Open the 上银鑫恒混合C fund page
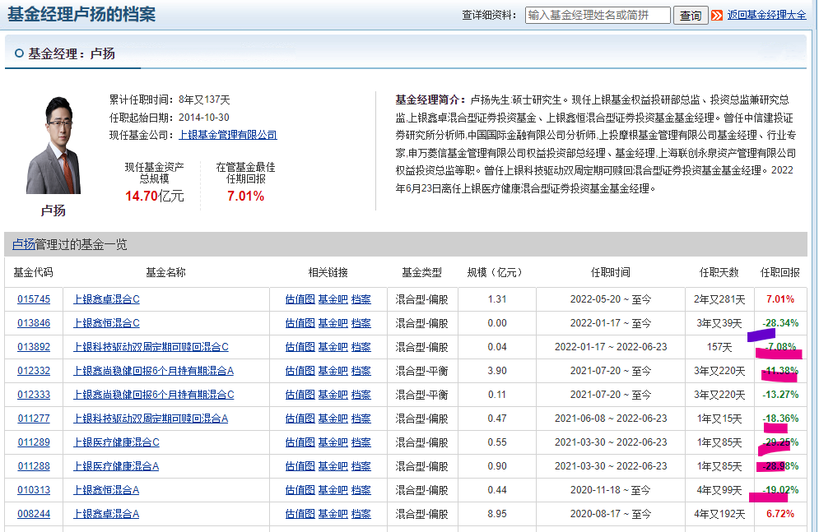 pos(106,323)
